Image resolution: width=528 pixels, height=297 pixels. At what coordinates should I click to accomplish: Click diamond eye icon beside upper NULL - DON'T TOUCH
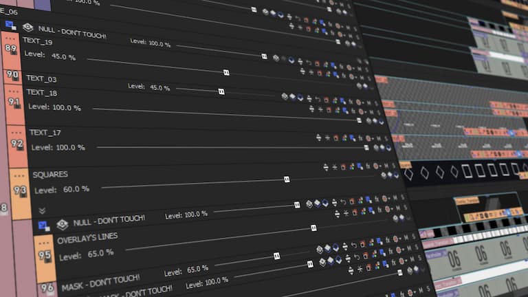28,27
